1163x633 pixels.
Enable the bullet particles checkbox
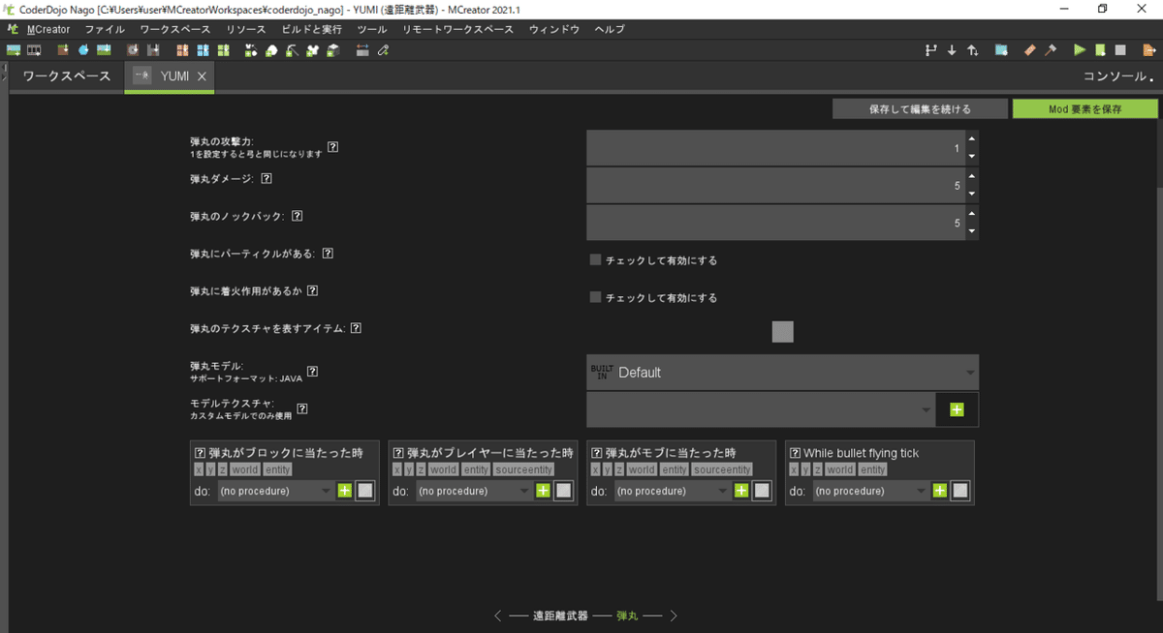point(595,259)
